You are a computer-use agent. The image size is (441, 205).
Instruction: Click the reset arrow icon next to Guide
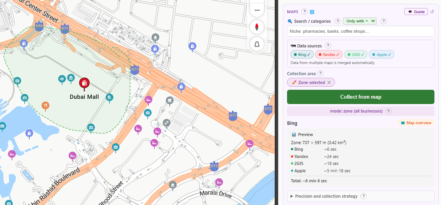[432, 12]
